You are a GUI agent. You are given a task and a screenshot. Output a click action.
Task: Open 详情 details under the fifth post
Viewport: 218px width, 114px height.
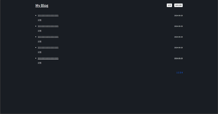(x=40, y=63)
